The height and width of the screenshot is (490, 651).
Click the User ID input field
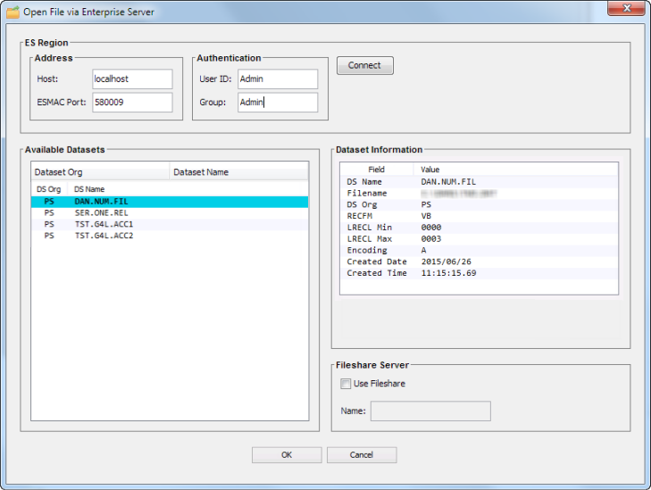277,79
